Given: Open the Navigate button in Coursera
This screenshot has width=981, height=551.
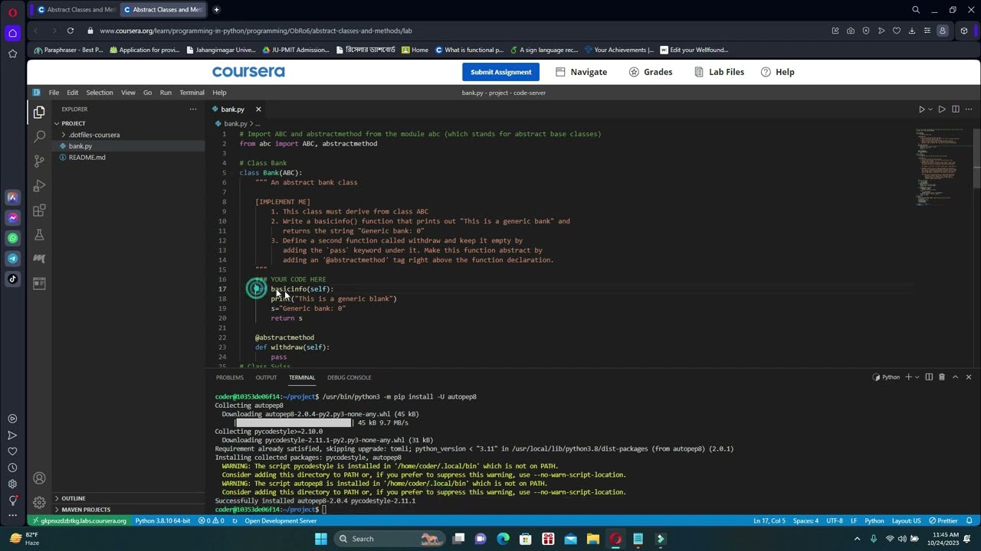Looking at the screenshot, I should [x=581, y=72].
